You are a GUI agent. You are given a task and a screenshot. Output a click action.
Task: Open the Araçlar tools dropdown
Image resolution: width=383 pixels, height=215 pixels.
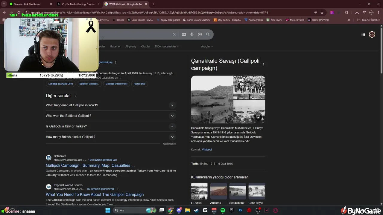pos(207,46)
